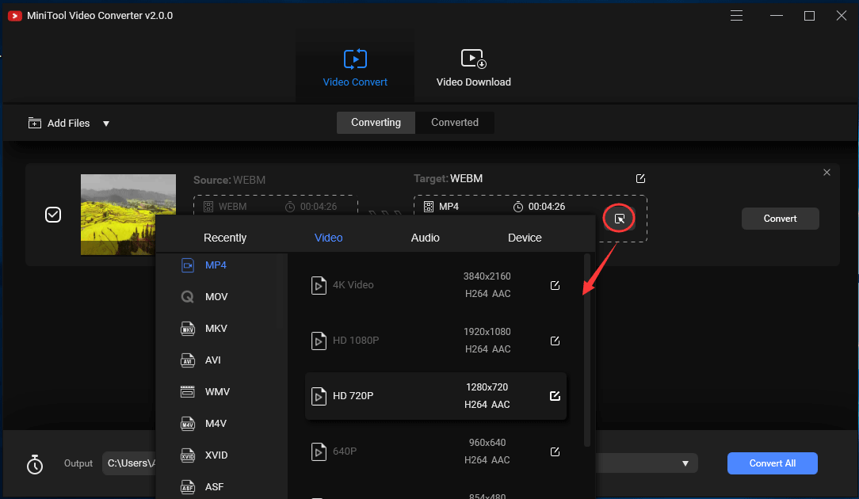859x499 pixels.
Task: Click the AVI file icon
Action: tap(187, 360)
